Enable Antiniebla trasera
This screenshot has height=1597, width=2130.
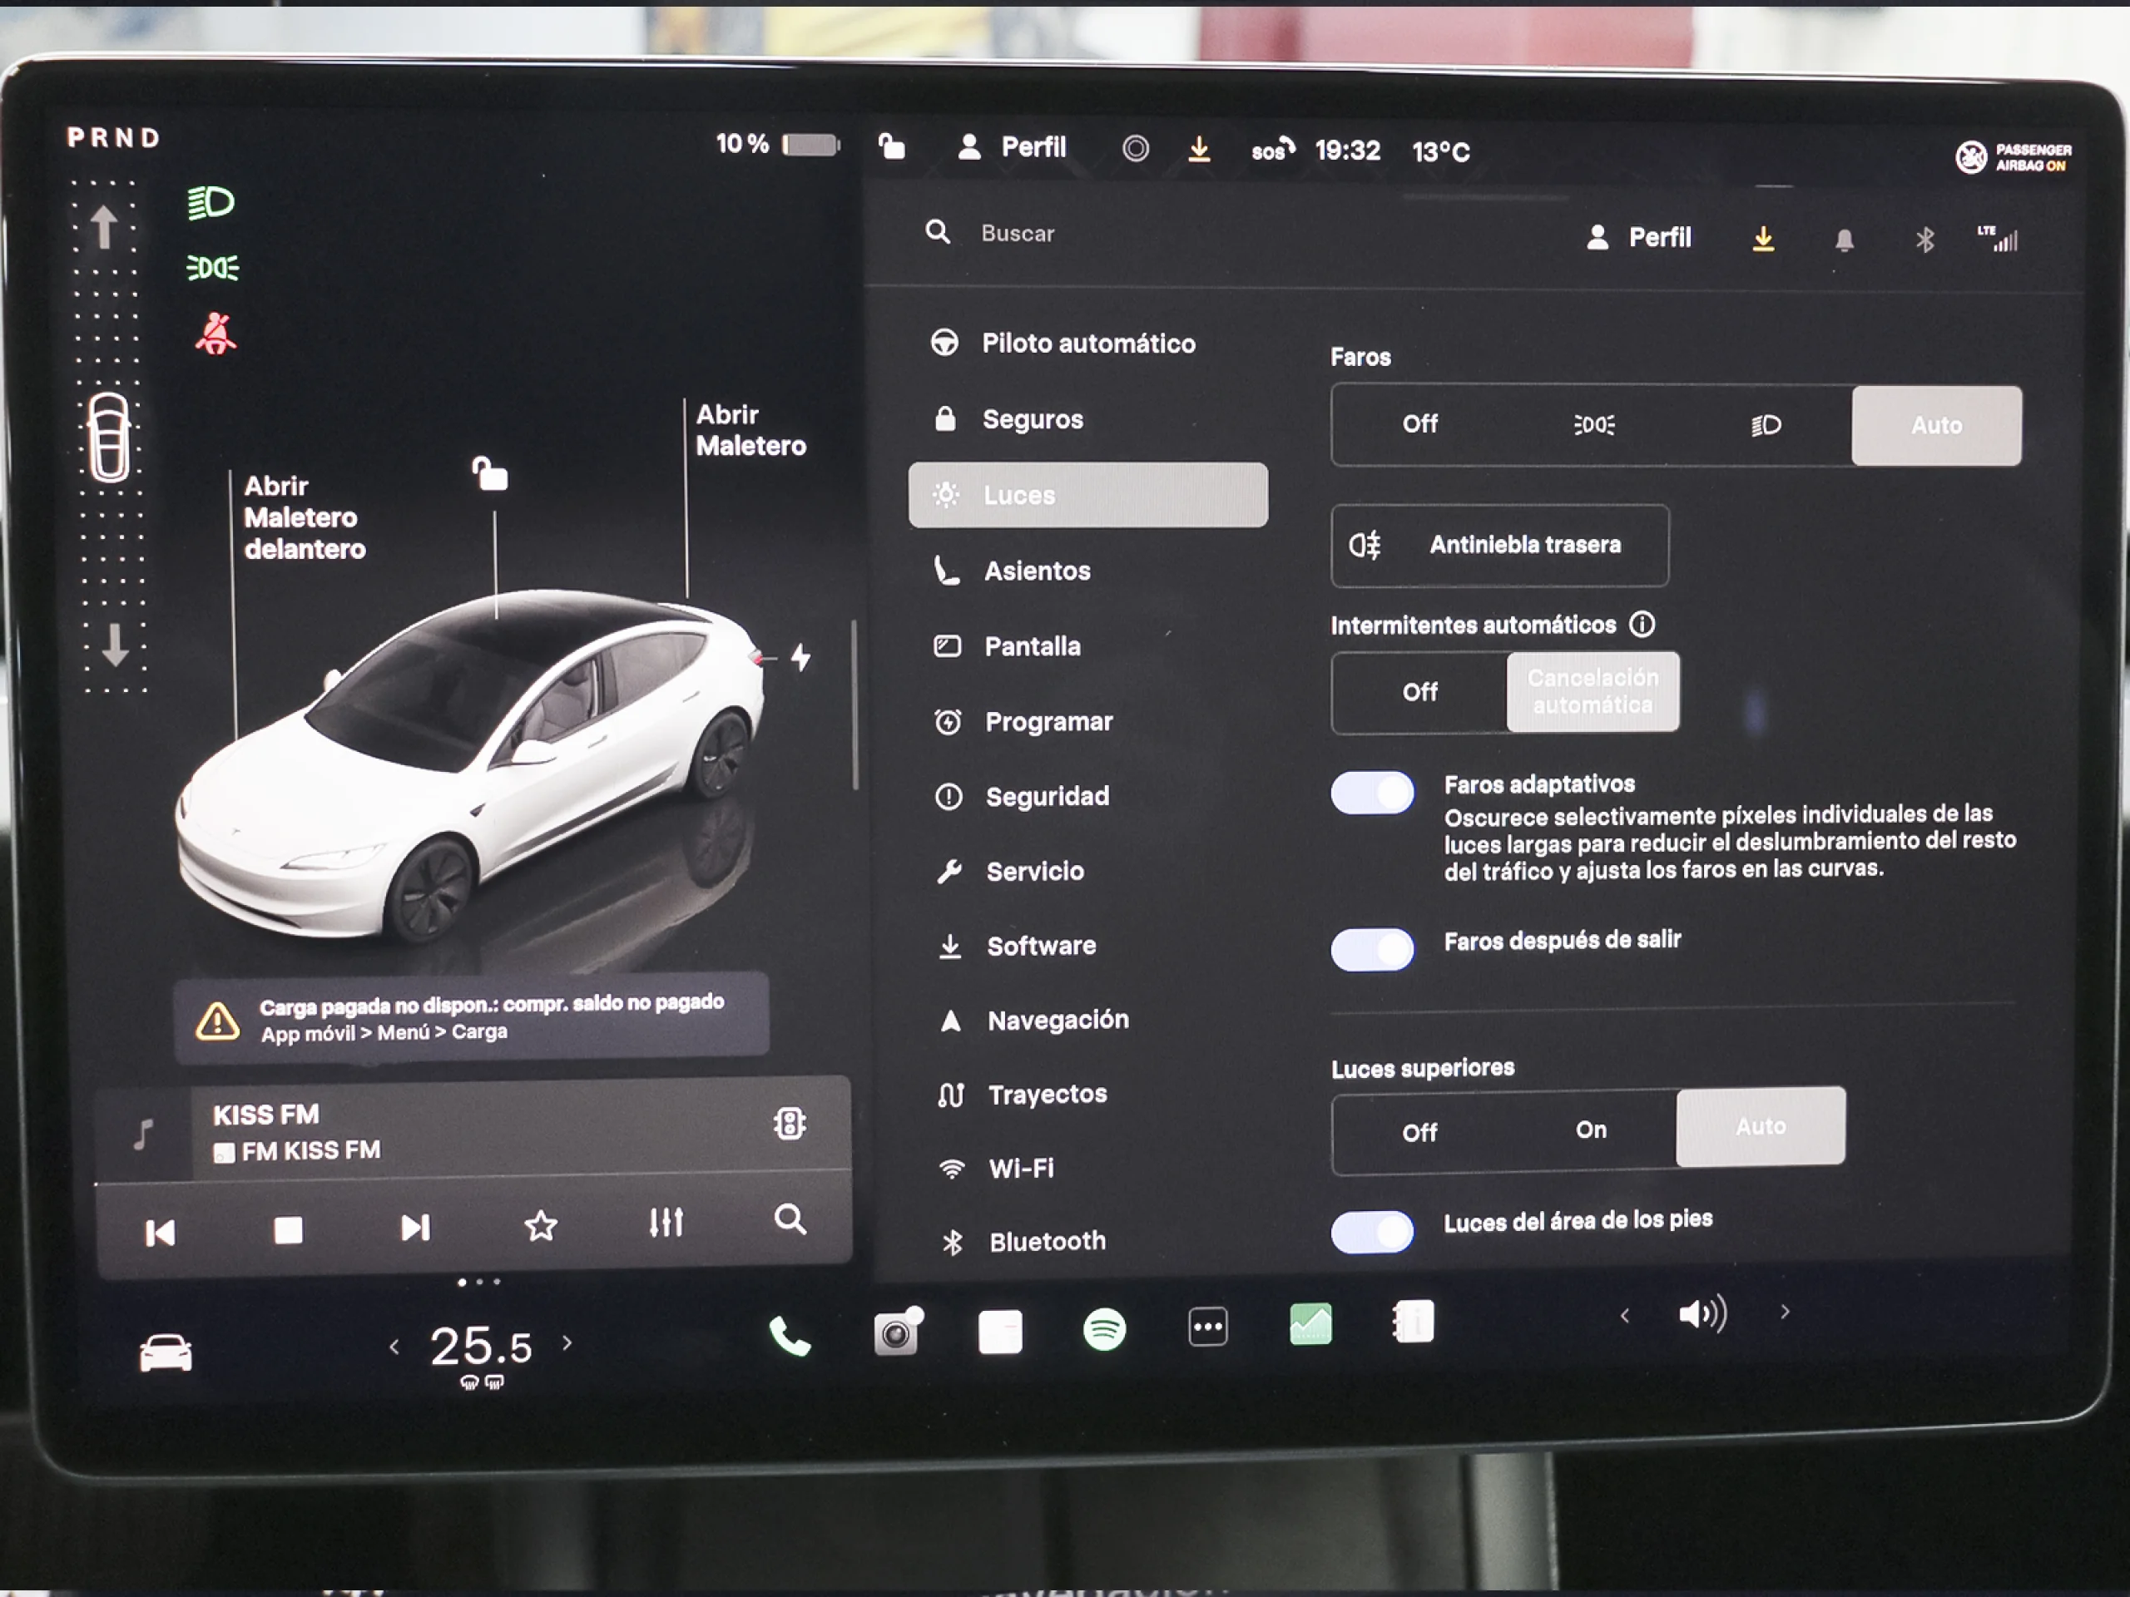click(x=1498, y=545)
